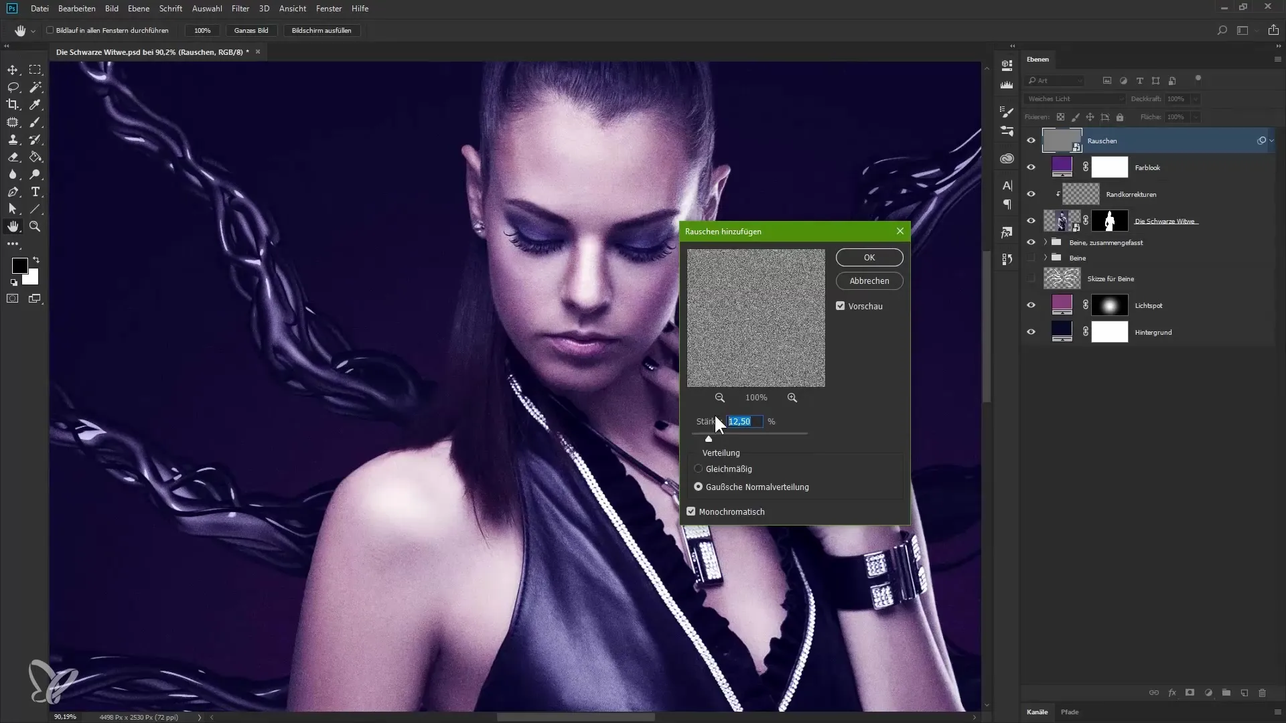Image resolution: width=1286 pixels, height=723 pixels.
Task: Close the Rauschen hinzufügen dialog
Action: pos(900,231)
